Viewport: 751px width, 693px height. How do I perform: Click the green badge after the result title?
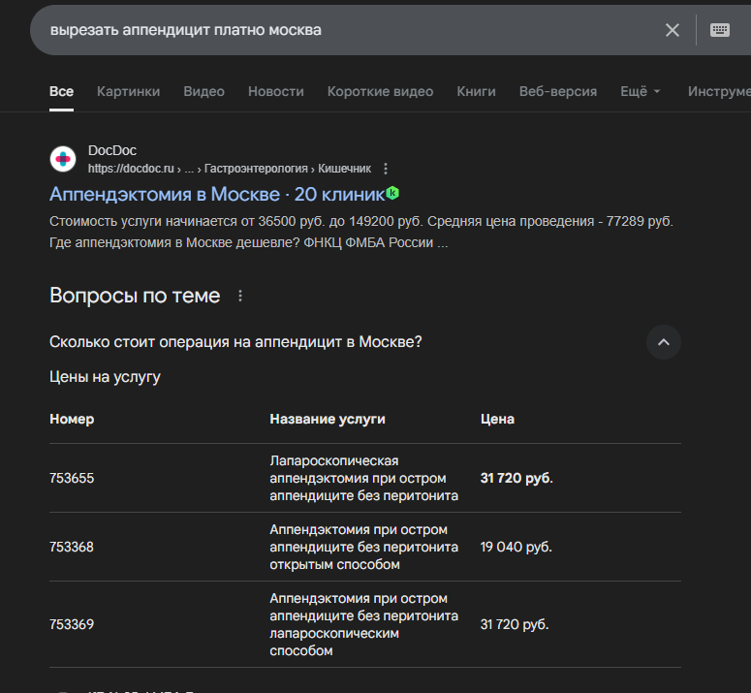coord(392,193)
